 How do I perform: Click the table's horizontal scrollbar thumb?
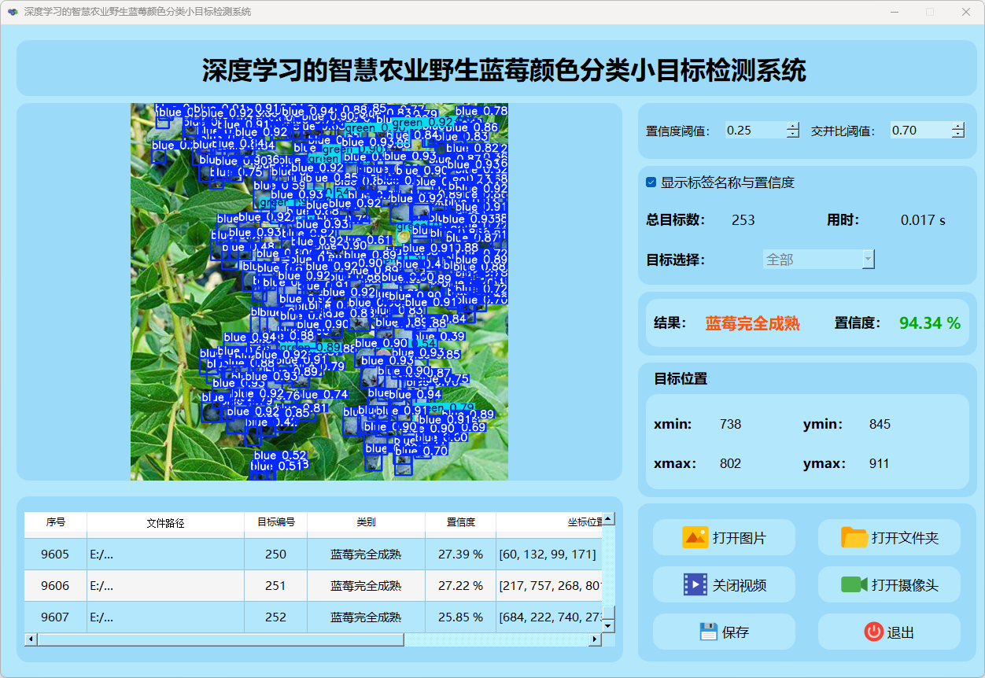click(x=220, y=639)
